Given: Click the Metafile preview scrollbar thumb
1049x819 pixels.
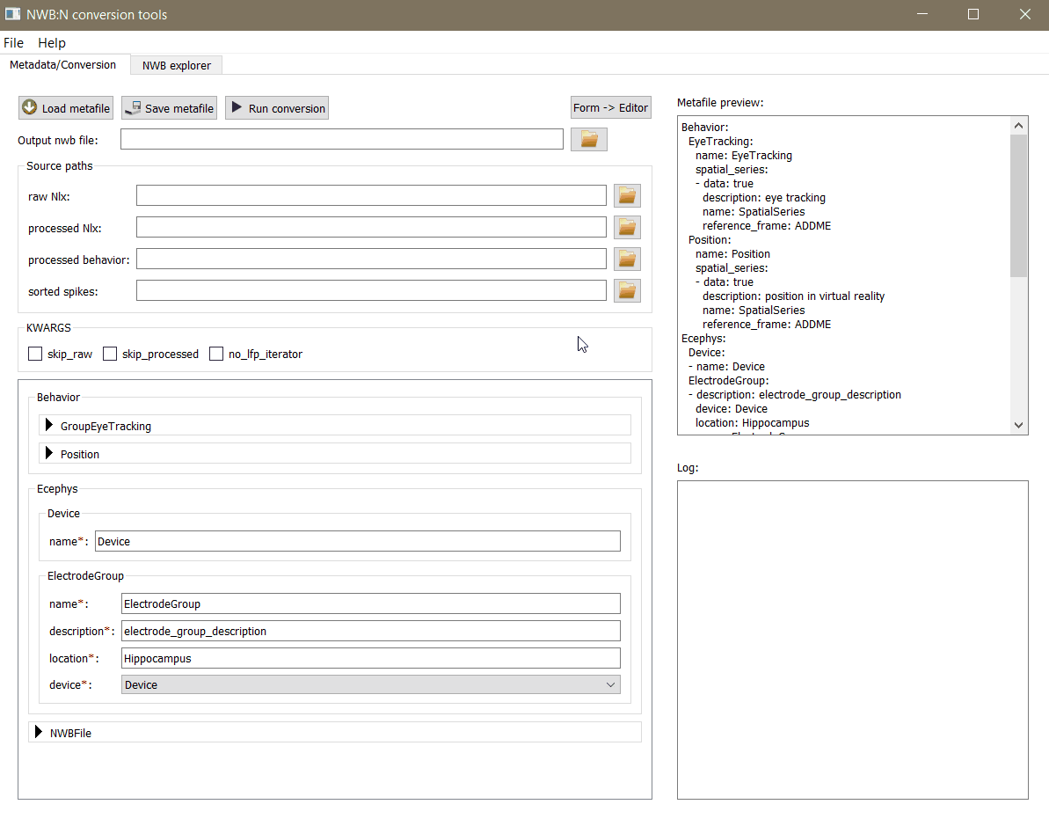Looking at the screenshot, I should (x=1018, y=206).
